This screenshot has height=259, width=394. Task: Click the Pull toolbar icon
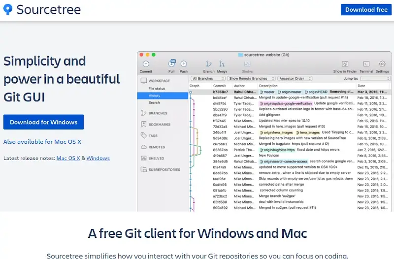[x=171, y=64]
